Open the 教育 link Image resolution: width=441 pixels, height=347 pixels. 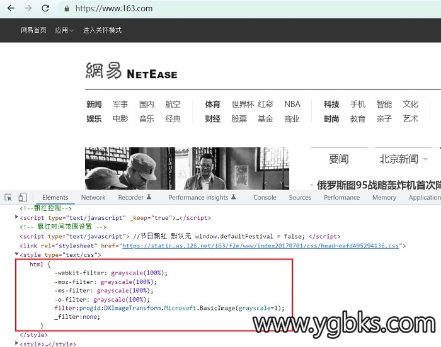coord(358,119)
